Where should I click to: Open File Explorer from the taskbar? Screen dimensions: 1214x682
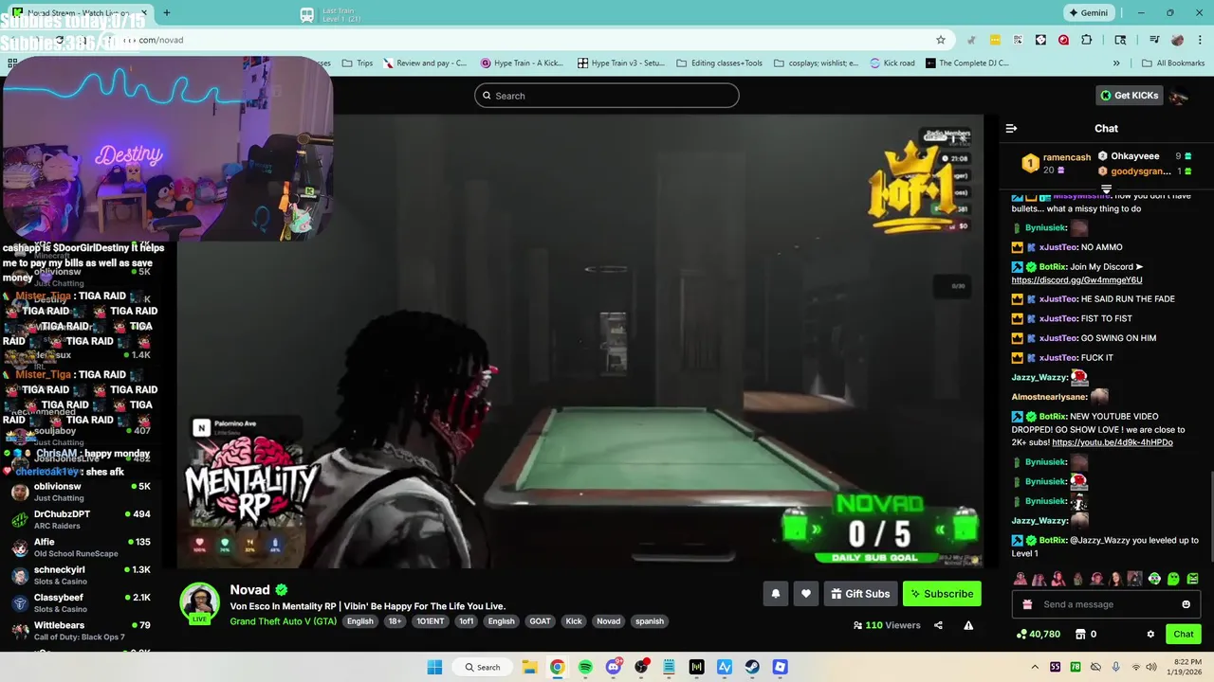click(529, 667)
